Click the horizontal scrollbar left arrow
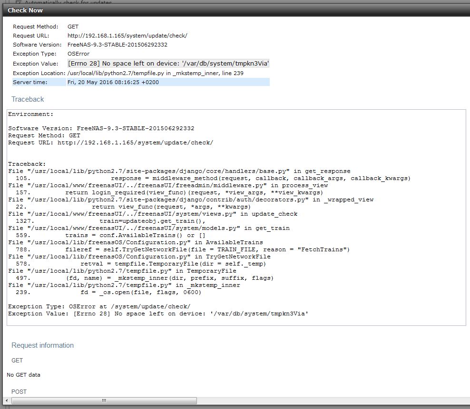The width and height of the screenshot is (470, 409). pos(7,400)
